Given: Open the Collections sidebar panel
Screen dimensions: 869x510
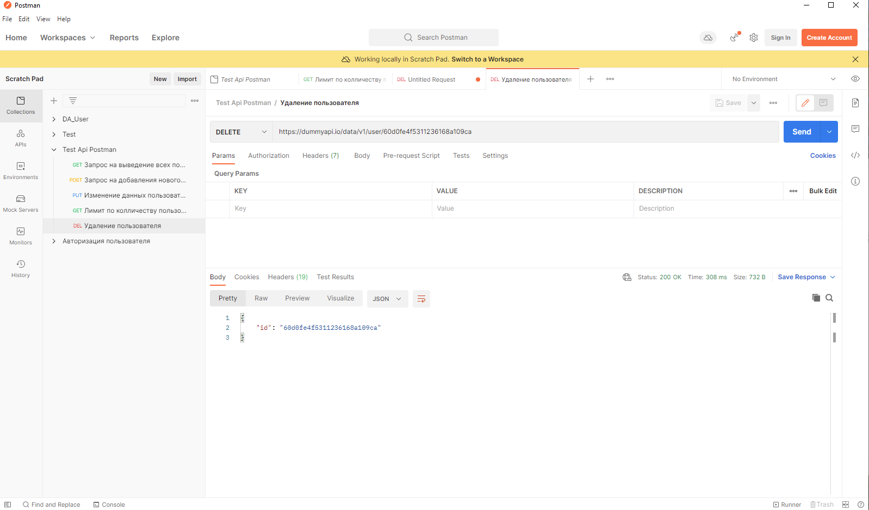Looking at the screenshot, I should (x=21, y=106).
